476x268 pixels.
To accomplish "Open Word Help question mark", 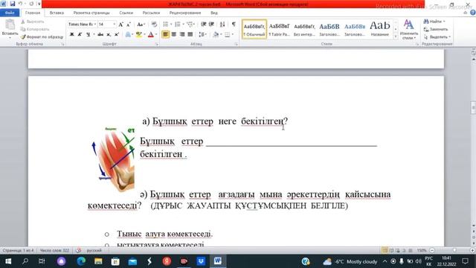I will coord(473,13).
